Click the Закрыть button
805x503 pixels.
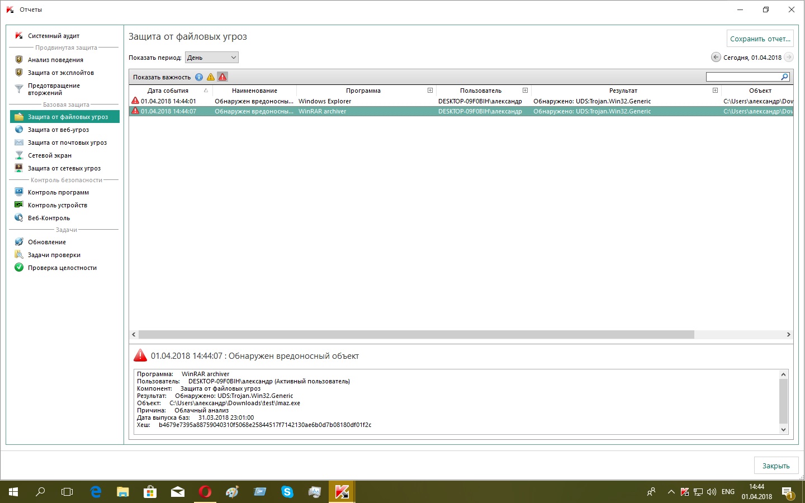pos(776,466)
